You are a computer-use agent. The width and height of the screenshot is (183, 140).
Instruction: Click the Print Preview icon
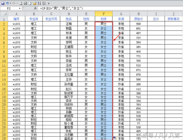coord(20,3)
